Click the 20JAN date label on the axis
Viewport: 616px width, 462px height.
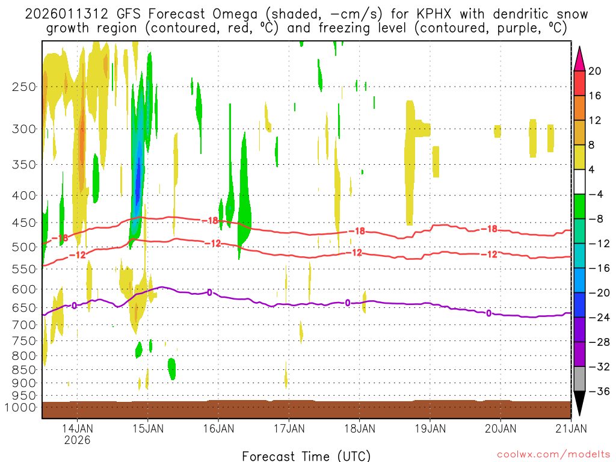500,428
